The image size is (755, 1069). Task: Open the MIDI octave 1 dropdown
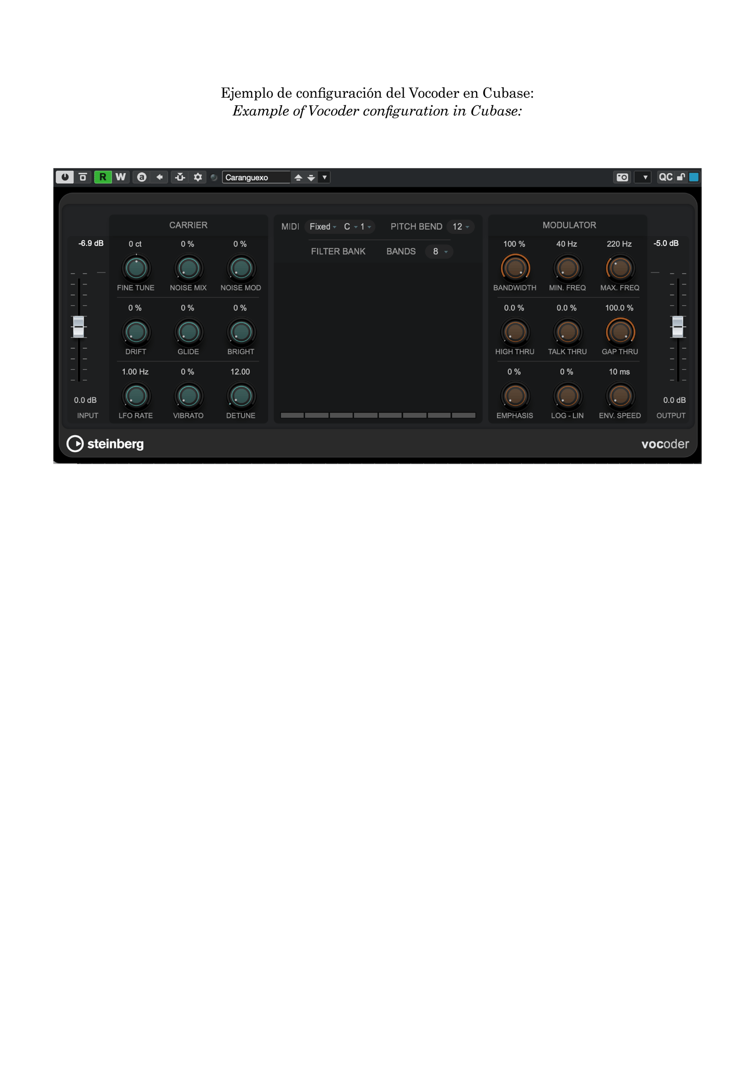(366, 227)
